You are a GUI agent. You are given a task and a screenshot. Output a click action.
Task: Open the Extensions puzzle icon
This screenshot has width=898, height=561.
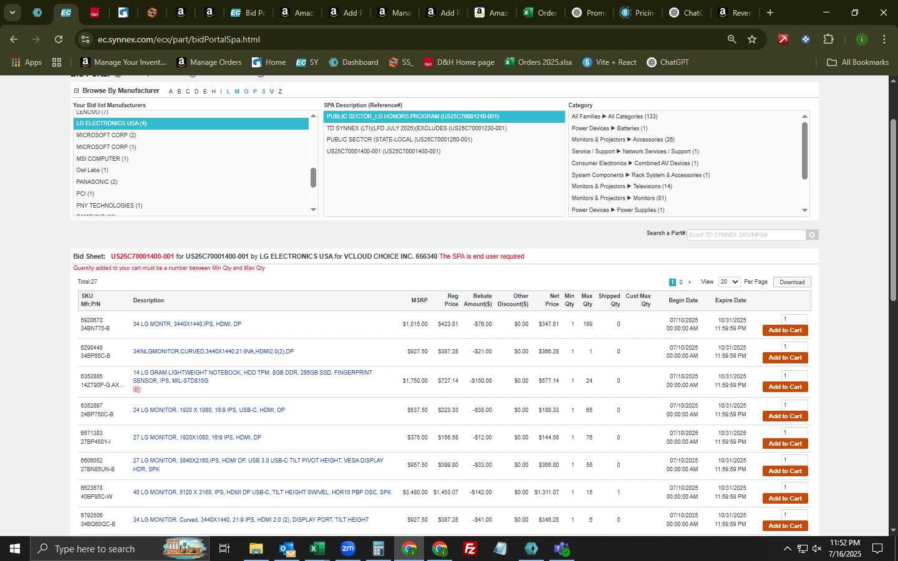coord(828,39)
